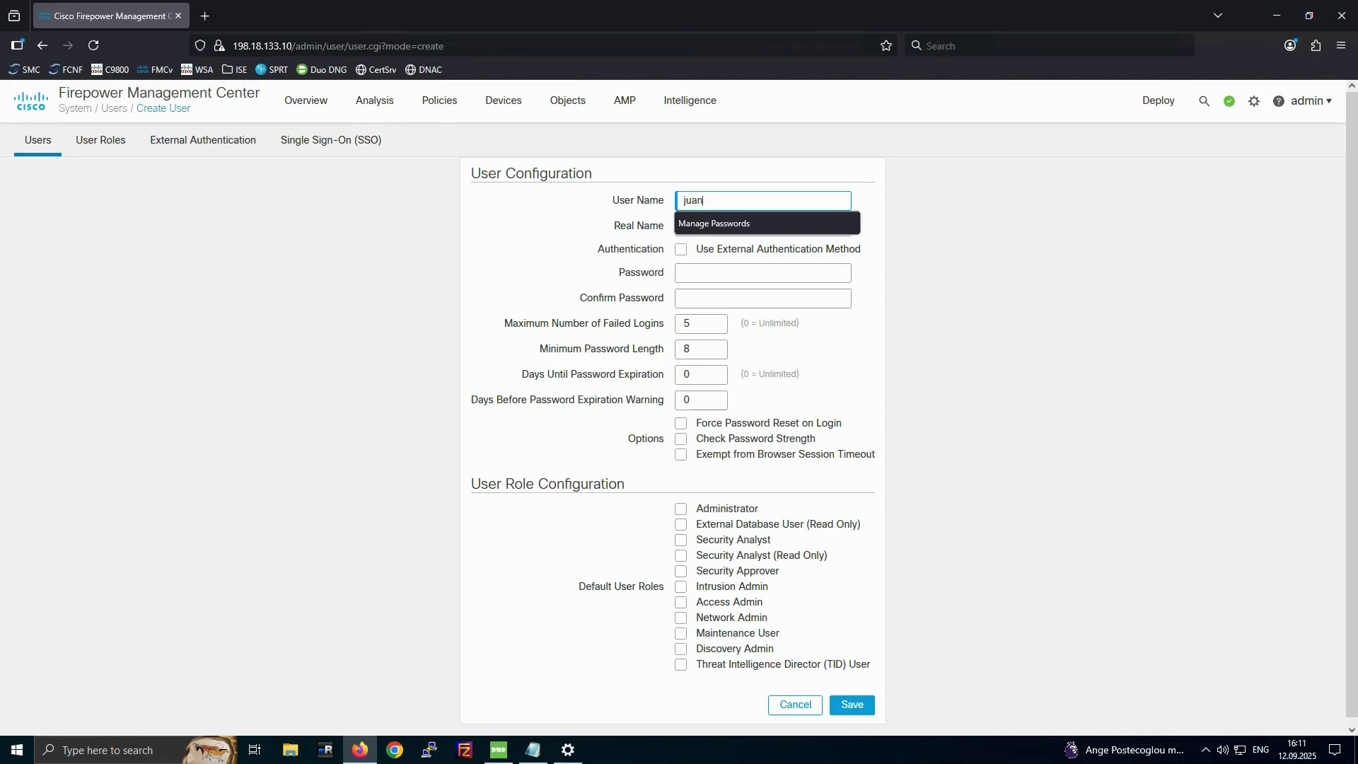The height and width of the screenshot is (764, 1358).
Task: Open the FMC search magnifier icon
Action: [x=1204, y=101]
